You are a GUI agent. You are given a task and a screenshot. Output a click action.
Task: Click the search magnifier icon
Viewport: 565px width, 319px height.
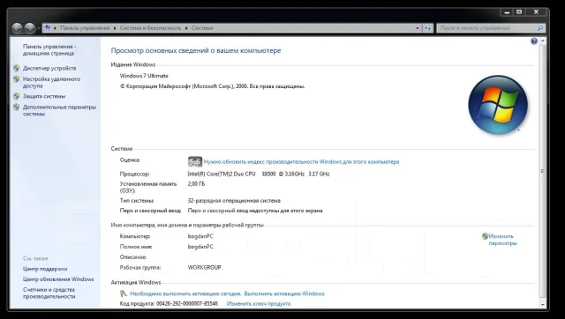(x=539, y=28)
